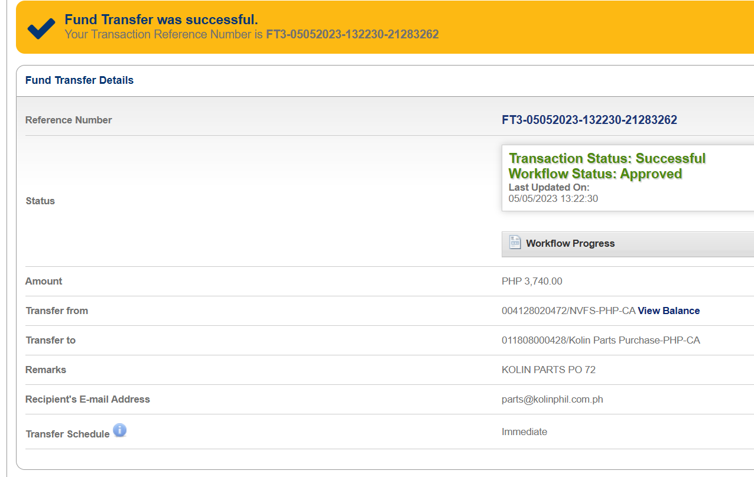
Task: Click the Immediate transfer schedule value
Action: click(x=524, y=432)
